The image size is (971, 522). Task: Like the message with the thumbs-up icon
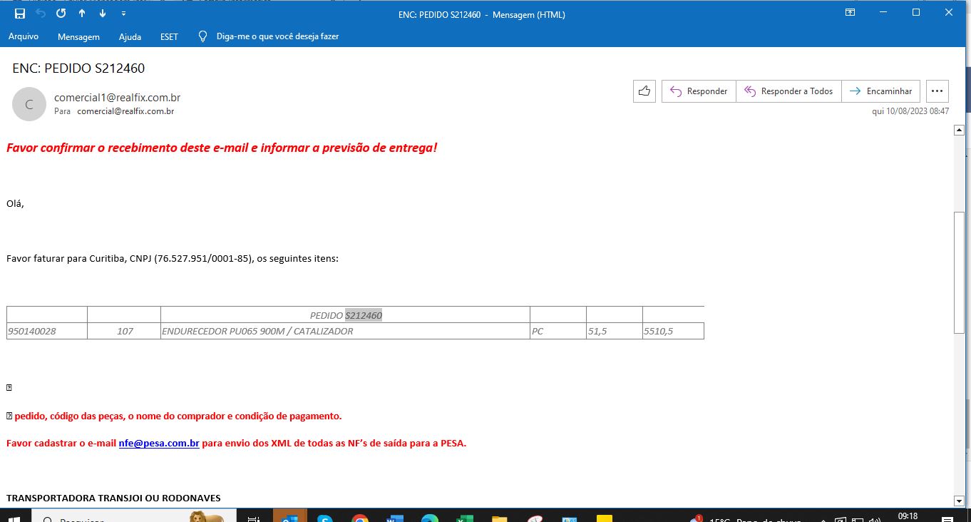tap(644, 91)
